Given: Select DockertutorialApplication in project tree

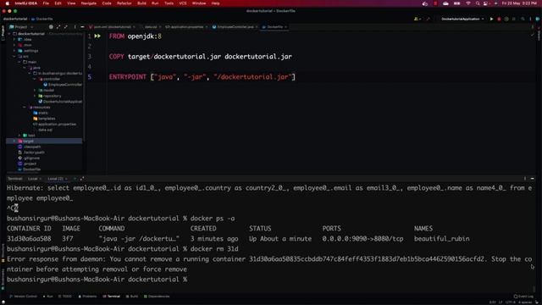Looking at the screenshot, I should coord(60,102).
